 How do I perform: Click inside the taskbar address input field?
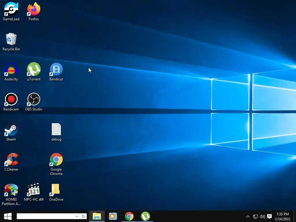pos(45,216)
